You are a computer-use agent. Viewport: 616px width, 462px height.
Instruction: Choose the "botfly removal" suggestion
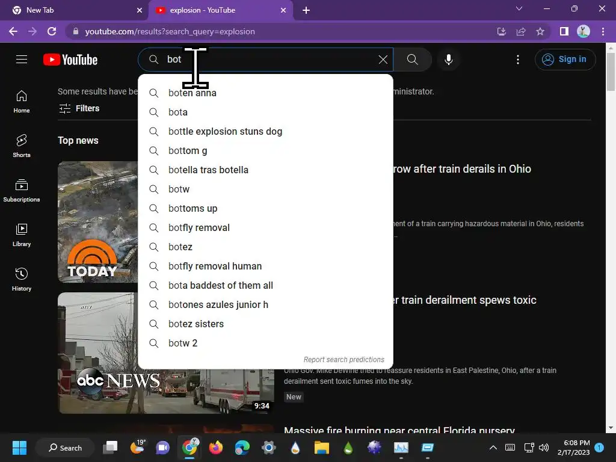point(265,228)
